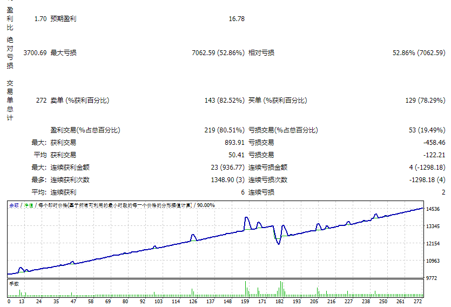
Task: Click the x-axis label 205
Action: pyautogui.click(x=314, y=302)
